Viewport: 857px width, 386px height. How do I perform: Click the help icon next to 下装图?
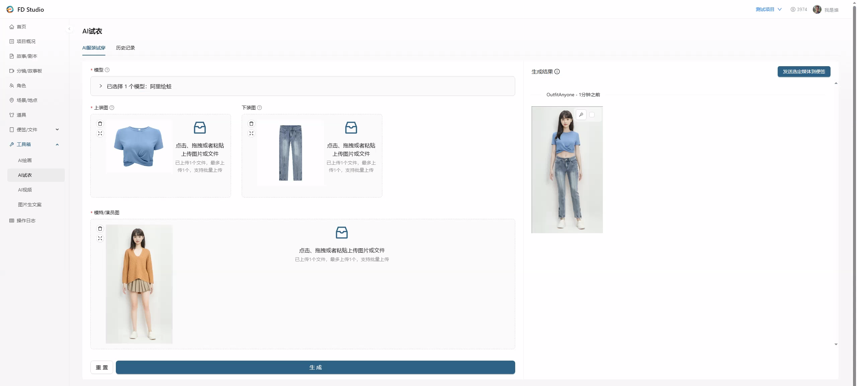pos(259,108)
